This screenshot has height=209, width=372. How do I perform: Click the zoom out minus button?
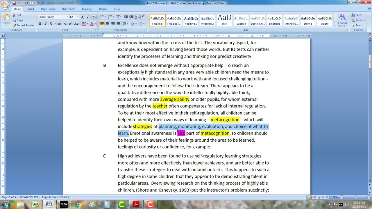point(341,197)
